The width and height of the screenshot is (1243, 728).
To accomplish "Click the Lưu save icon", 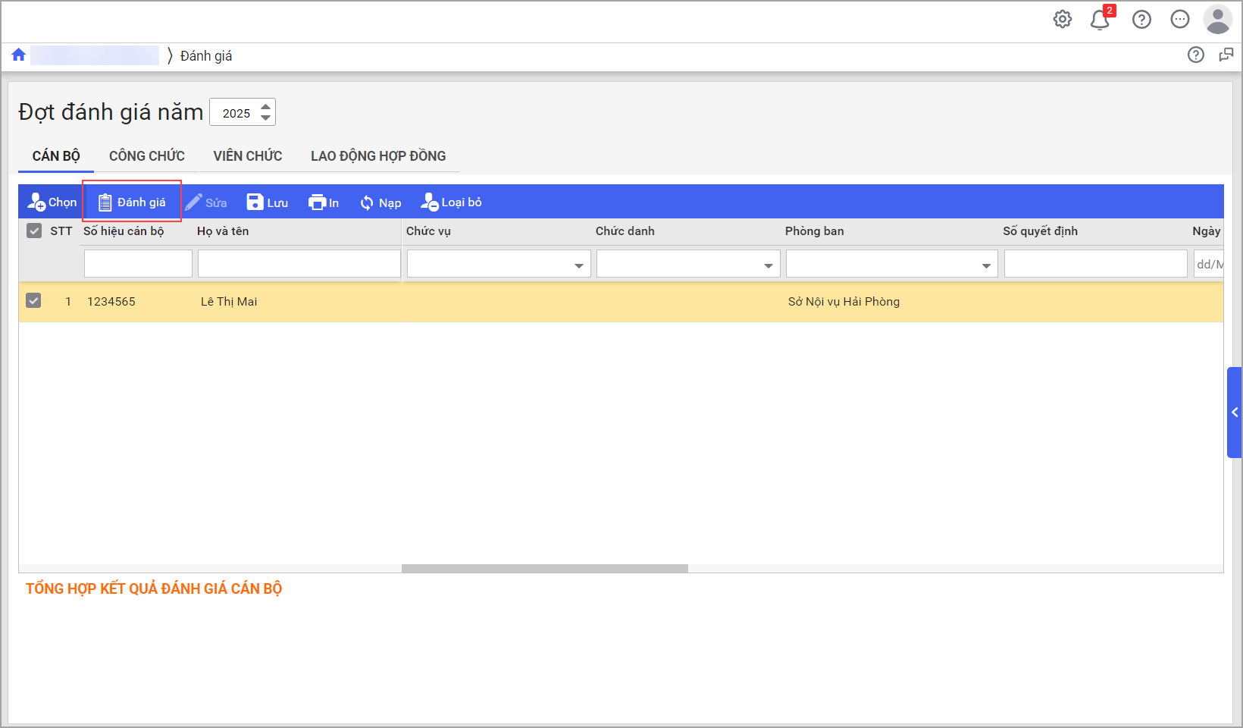I will pyautogui.click(x=255, y=202).
